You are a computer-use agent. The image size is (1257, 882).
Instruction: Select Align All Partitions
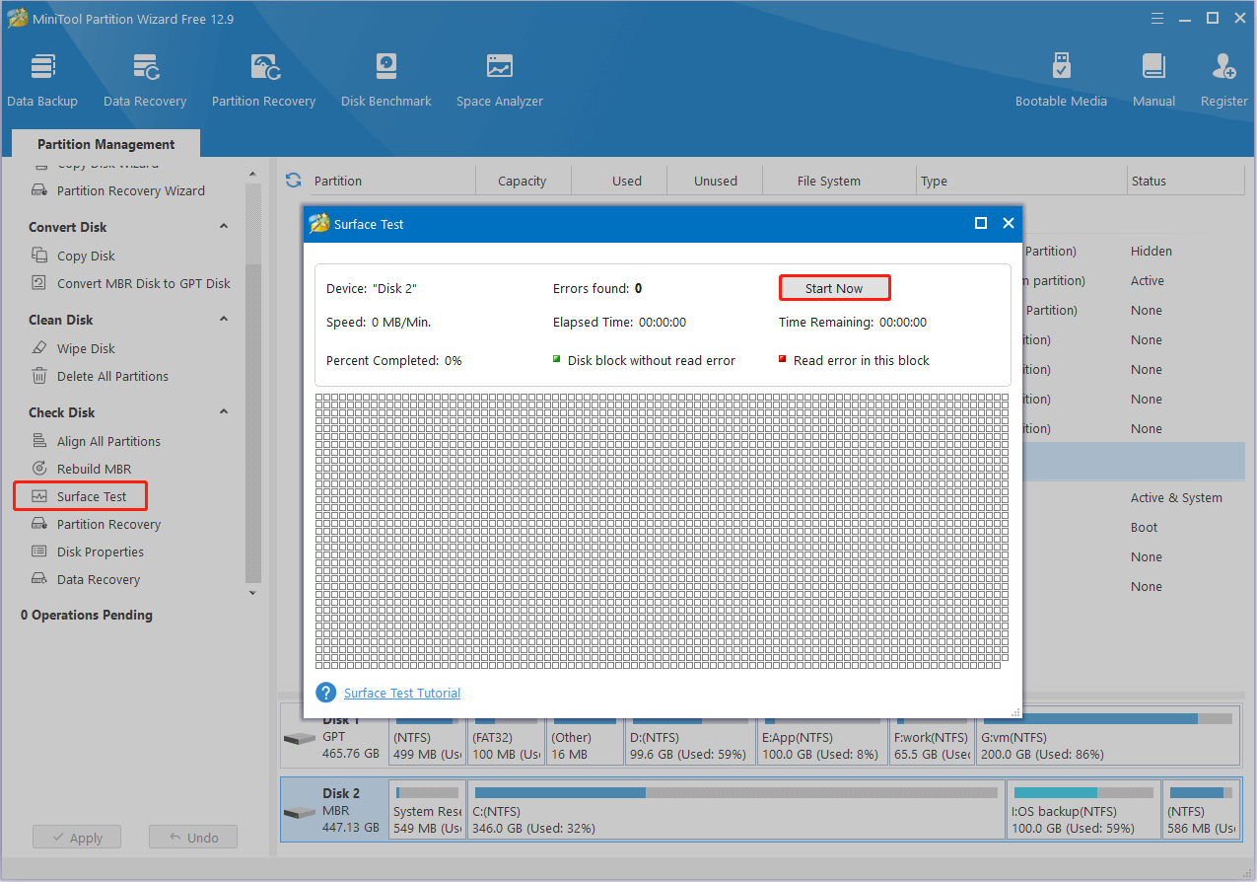point(108,441)
